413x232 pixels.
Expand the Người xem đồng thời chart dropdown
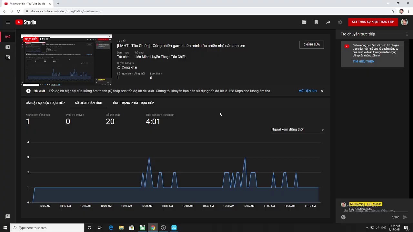point(297,130)
